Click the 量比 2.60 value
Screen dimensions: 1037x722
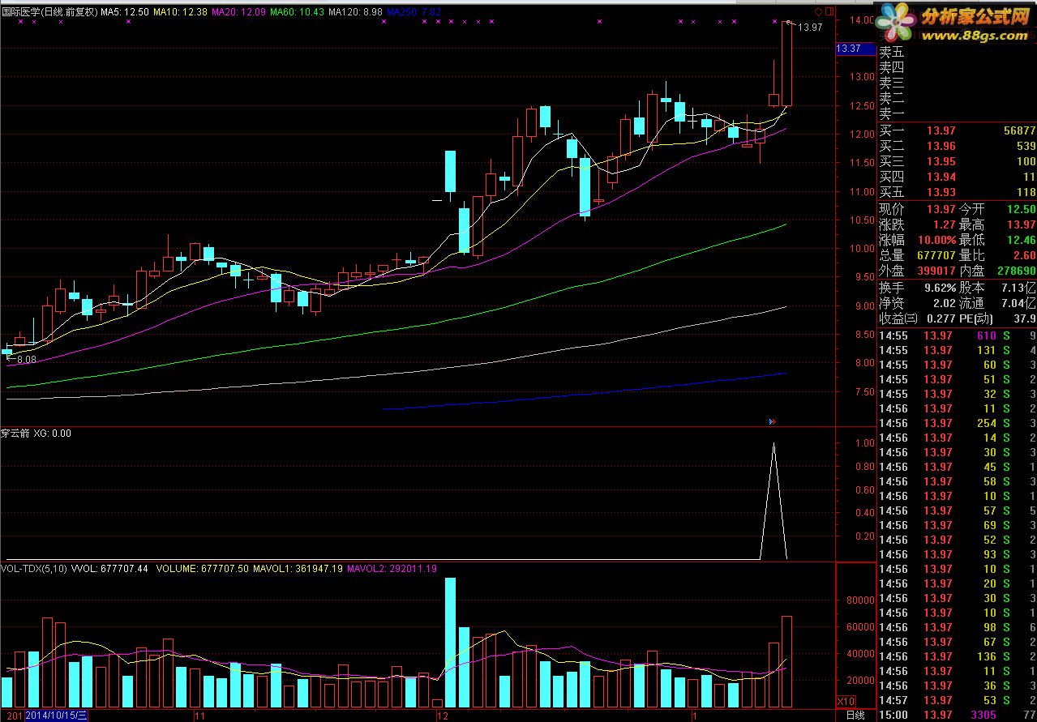coord(1024,255)
